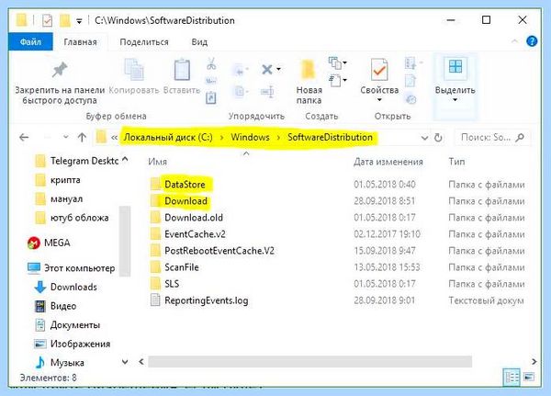
Task: Select the SLS folder
Action: click(x=172, y=284)
